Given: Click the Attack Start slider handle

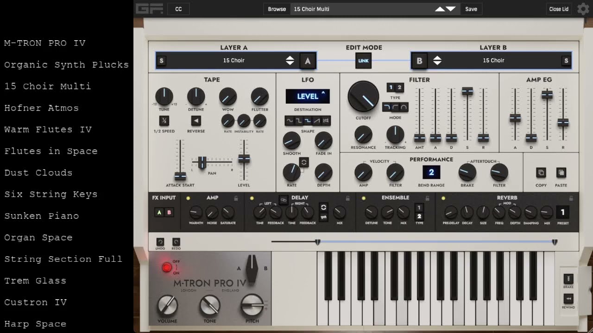Looking at the screenshot, I should click(x=180, y=176).
